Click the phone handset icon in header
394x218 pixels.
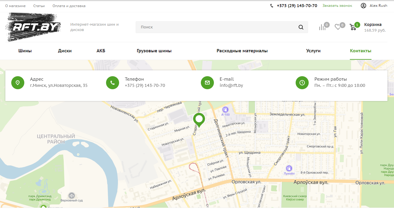point(272,6)
